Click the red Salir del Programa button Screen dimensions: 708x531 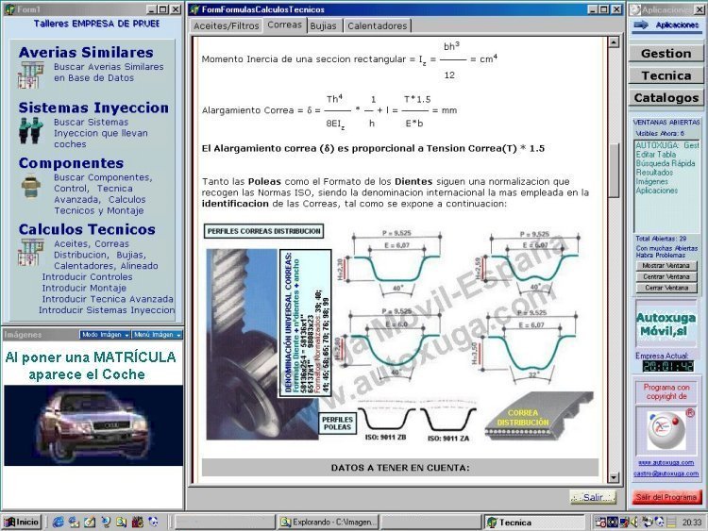tap(666, 497)
